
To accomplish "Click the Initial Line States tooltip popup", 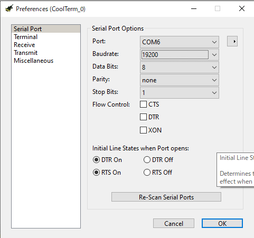I will [236, 170].
